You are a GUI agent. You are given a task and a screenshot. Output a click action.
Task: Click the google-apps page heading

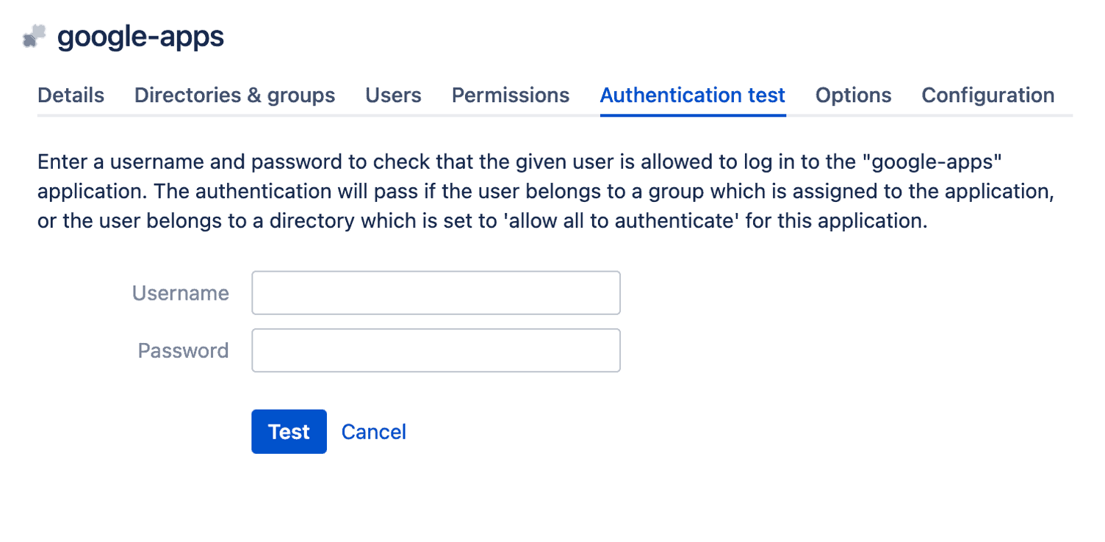[141, 37]
